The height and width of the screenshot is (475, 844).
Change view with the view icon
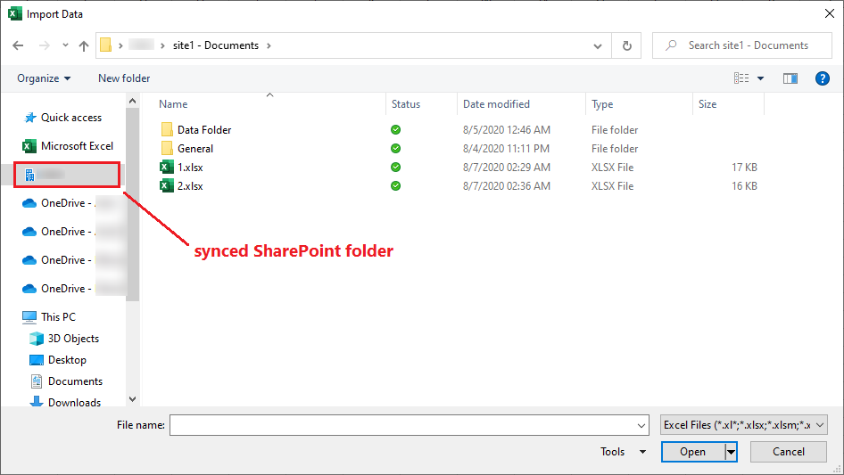coord(741,78)
